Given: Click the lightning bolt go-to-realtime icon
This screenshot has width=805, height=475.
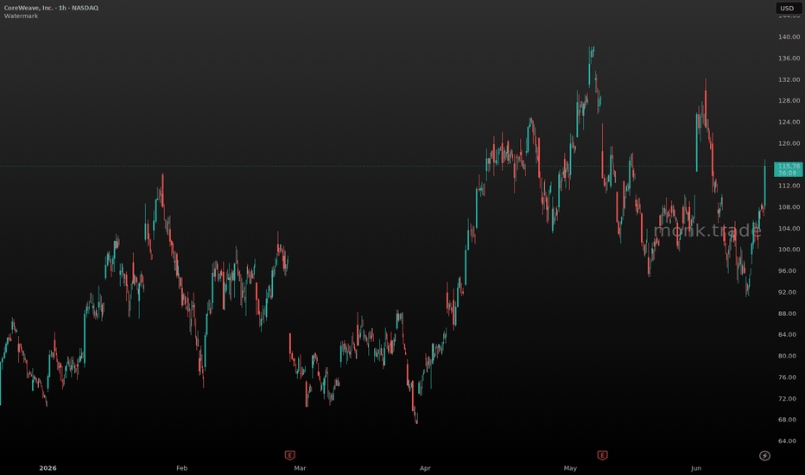Looking at the screenshot, I should point(764,455).
